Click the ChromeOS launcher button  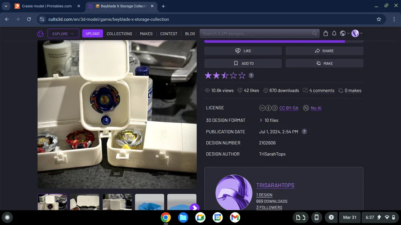8,217
